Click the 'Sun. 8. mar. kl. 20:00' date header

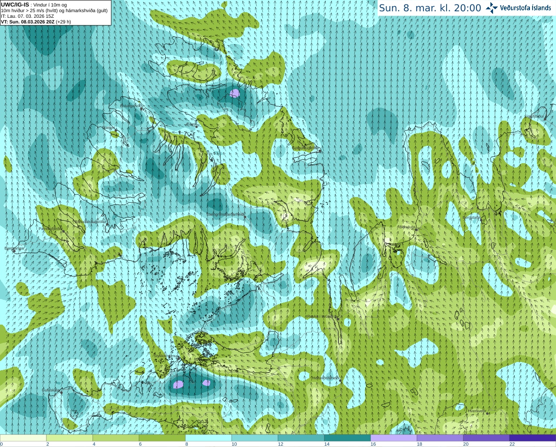tap(430, 8)
